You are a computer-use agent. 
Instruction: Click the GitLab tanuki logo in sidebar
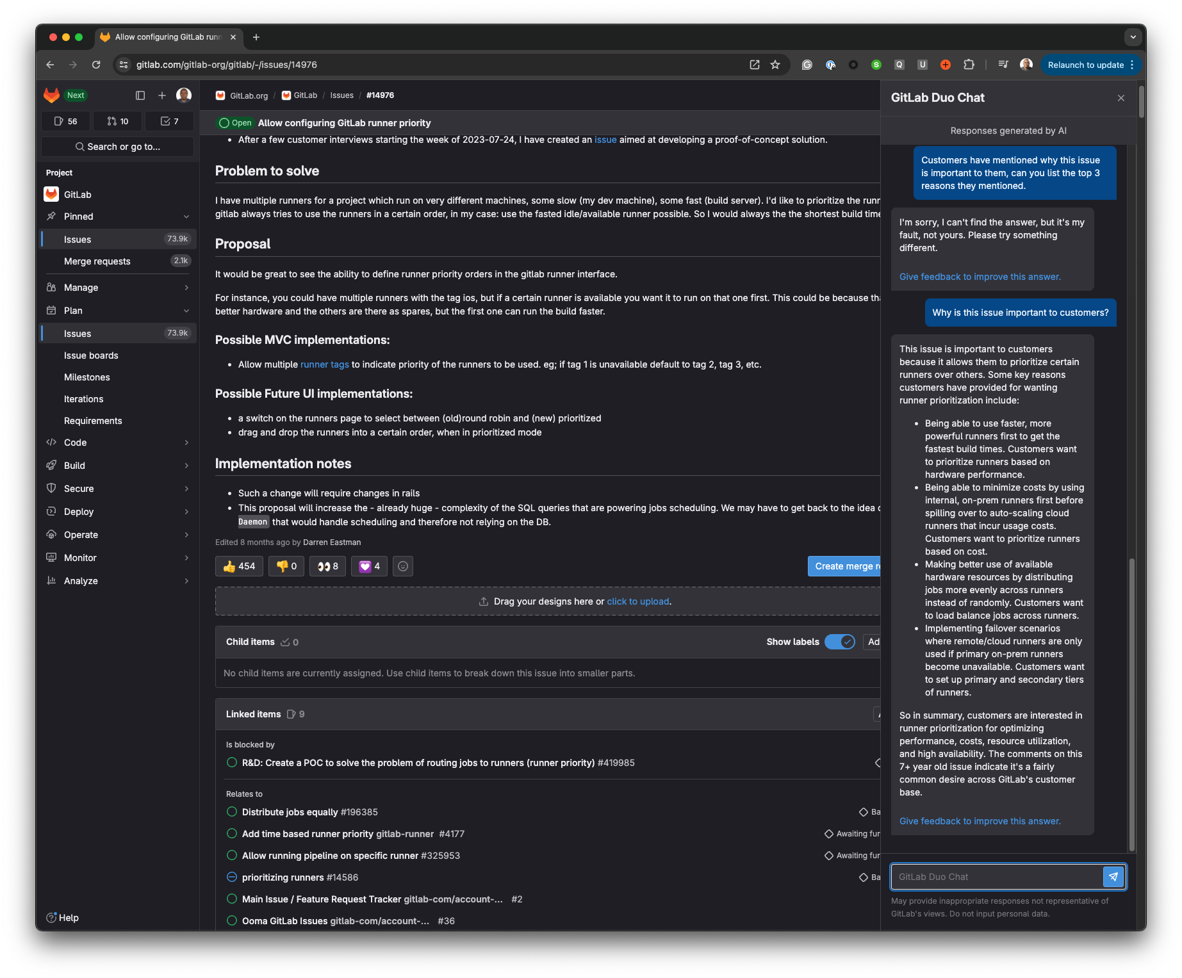point(51,95)
